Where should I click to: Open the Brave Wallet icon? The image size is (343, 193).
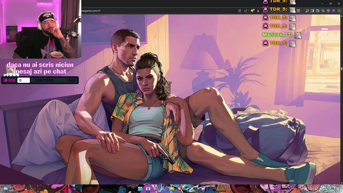click(x=318, y=11)
